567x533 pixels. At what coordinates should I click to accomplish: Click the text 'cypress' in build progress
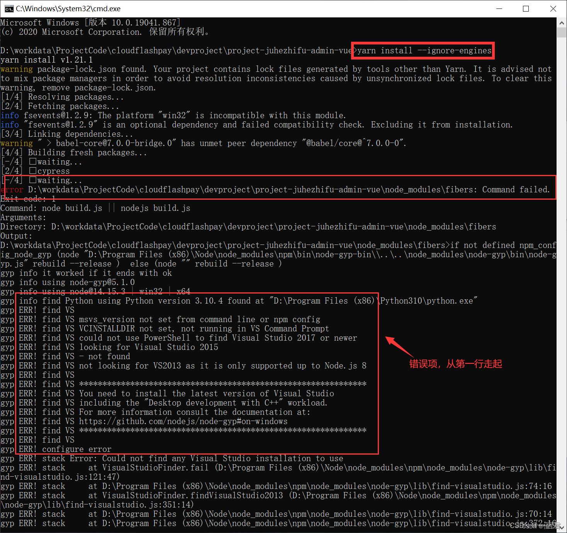click(54, 171)
